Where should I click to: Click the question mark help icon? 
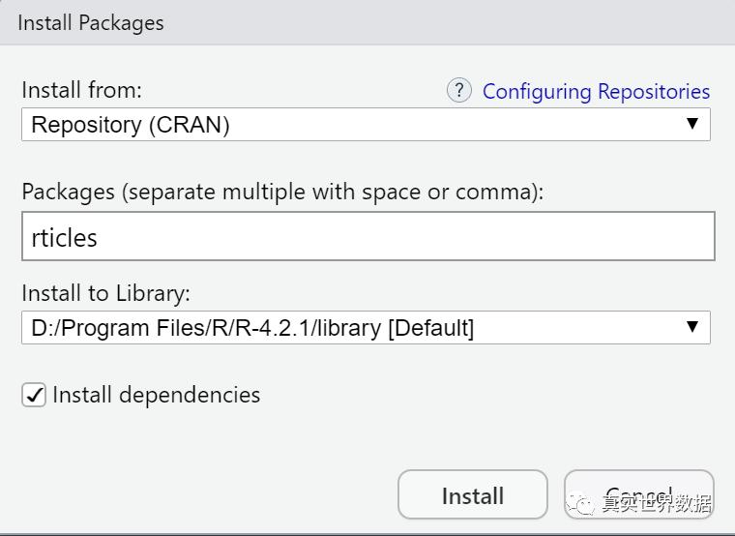click(x=458, y=91)
